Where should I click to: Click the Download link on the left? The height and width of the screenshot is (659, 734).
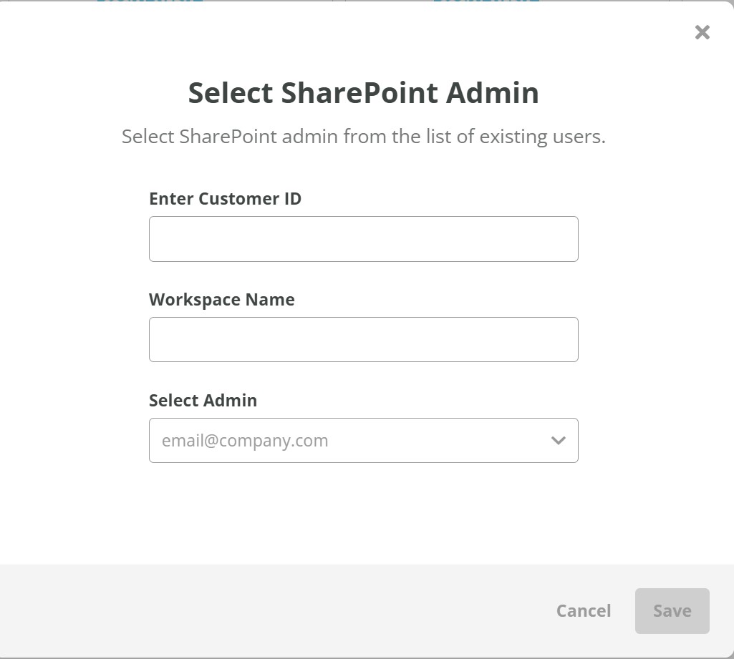(x=150, y=3)
